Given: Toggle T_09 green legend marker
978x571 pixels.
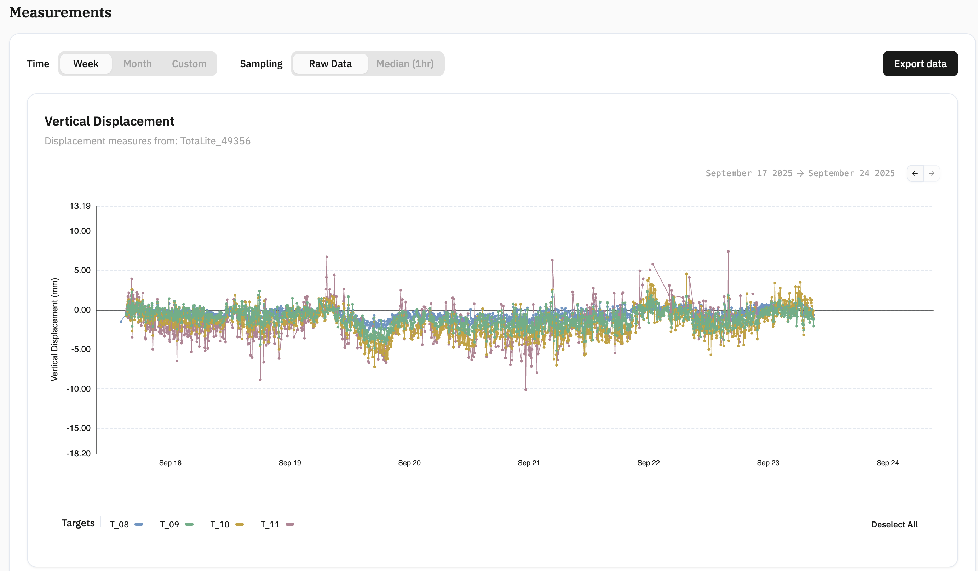Looking at the screenshot, I should [x=189, y=524].
